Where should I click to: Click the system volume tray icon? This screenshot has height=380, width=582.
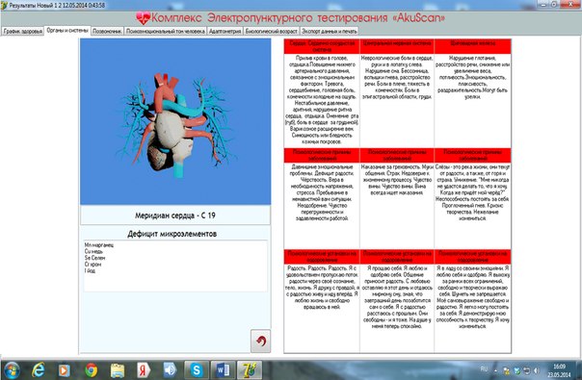tap(537, 370)
